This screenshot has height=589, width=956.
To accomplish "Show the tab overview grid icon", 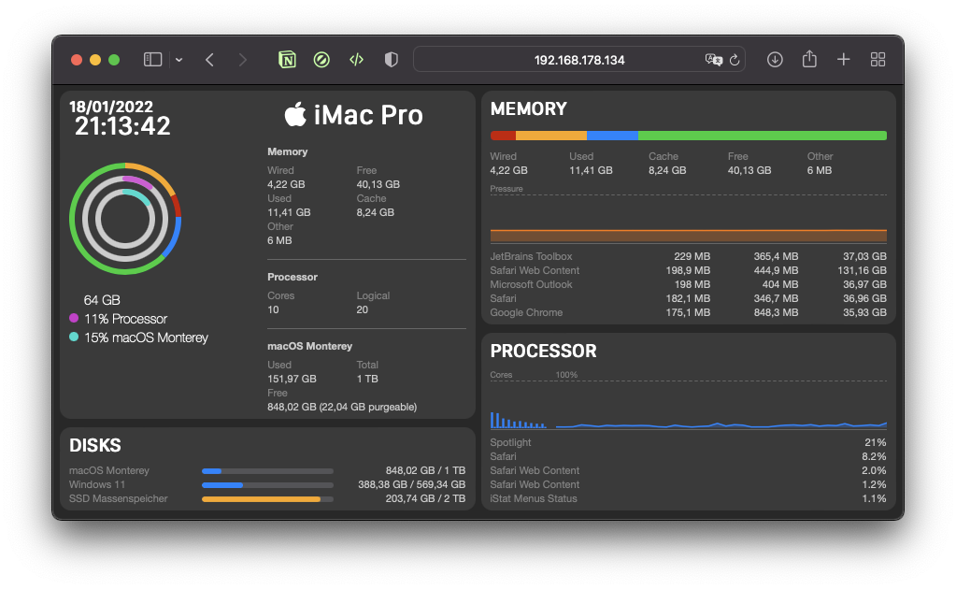I will tap(878, 59).
